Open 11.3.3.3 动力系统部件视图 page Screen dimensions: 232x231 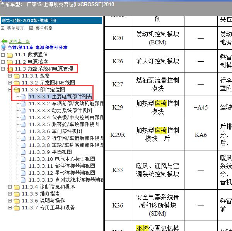point(60,111)
